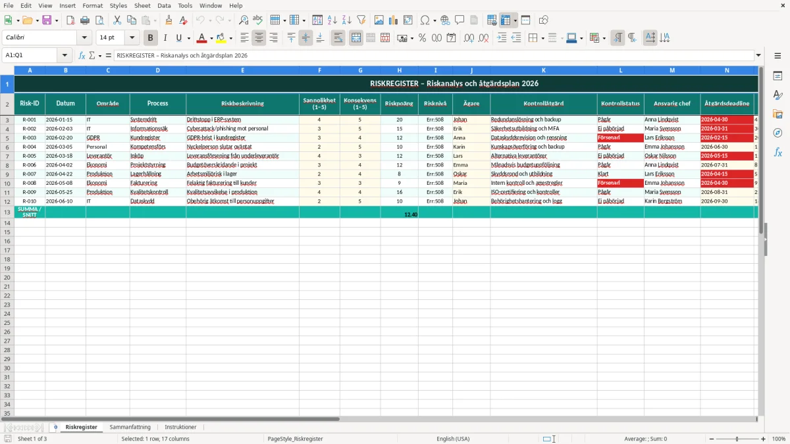Open Font Color dropdown arrow
The width and height of the screenshot is (790, 444).
211,38
